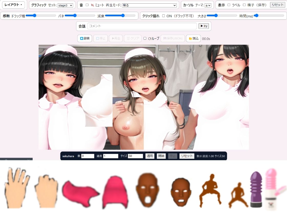Click the コメント comment input field
287x215 pixels.
(x=142, y=26)
